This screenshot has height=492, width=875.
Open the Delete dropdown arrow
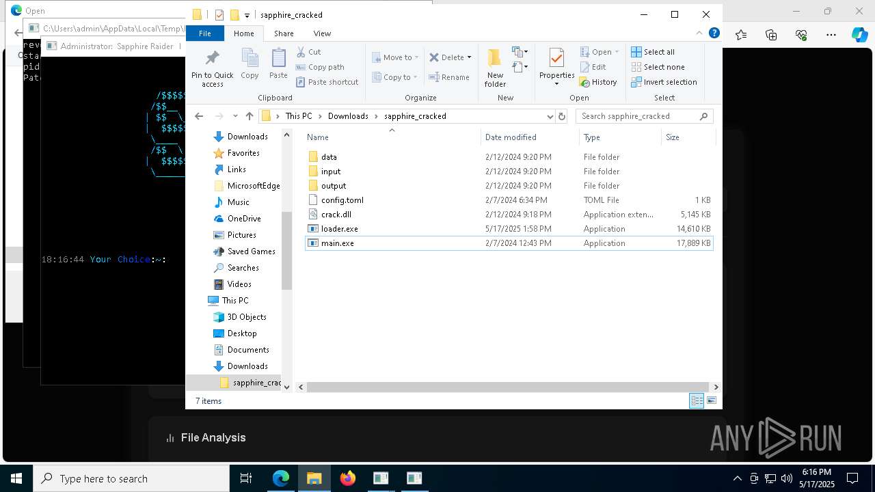point(469,57)
